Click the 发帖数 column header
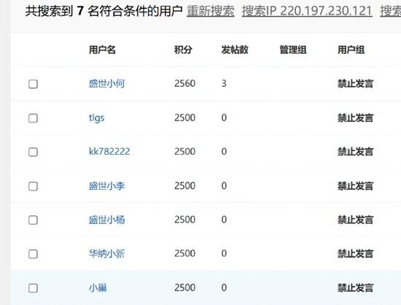Screen dimensions: 401x305 pos(235,50)
